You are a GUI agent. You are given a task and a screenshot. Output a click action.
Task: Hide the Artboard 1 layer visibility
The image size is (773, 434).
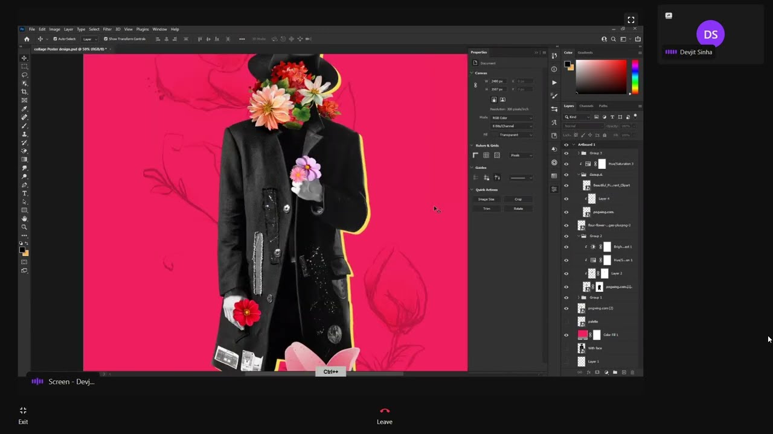[566, 145]
